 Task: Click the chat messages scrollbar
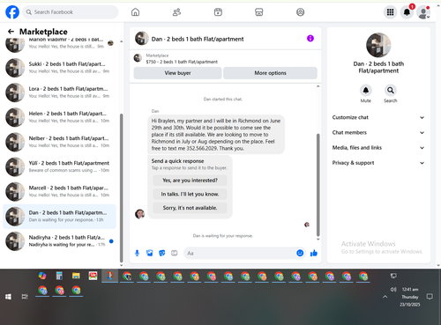(x=318, y=185)
